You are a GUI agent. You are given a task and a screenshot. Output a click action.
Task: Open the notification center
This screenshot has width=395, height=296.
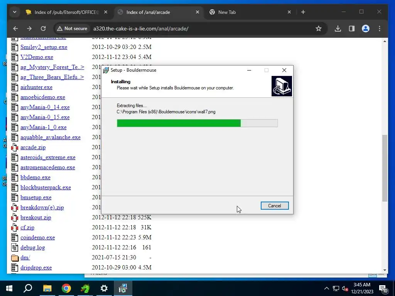(x=383, y=288)
